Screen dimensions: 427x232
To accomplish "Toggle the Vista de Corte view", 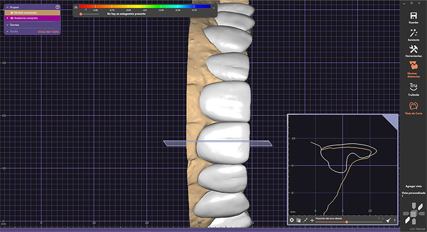I will point(413,108).
